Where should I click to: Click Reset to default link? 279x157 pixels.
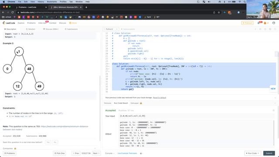[x=160, y=98]
